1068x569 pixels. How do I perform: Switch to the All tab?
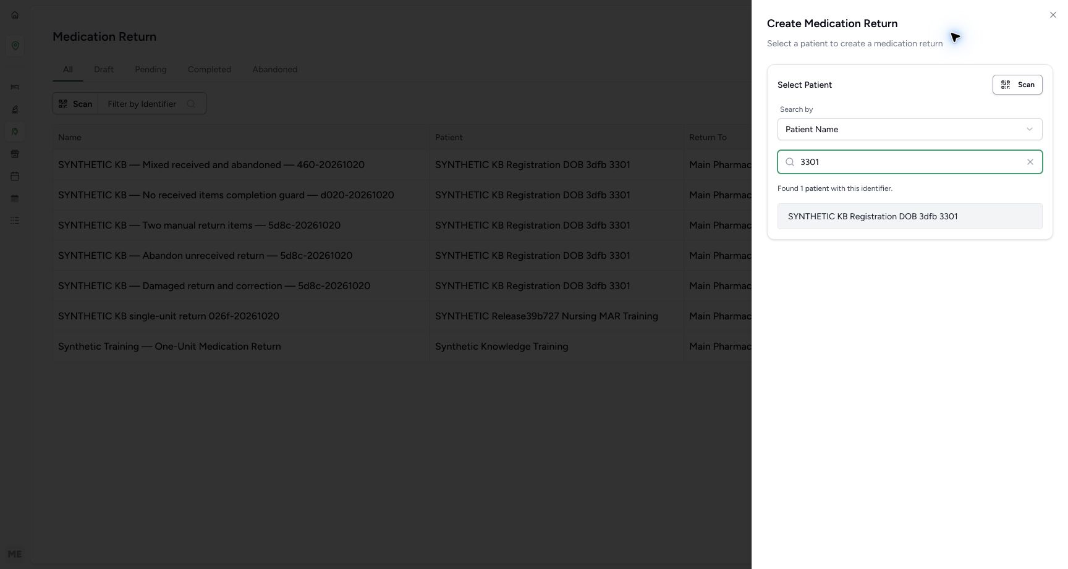[x=68, y=69]
